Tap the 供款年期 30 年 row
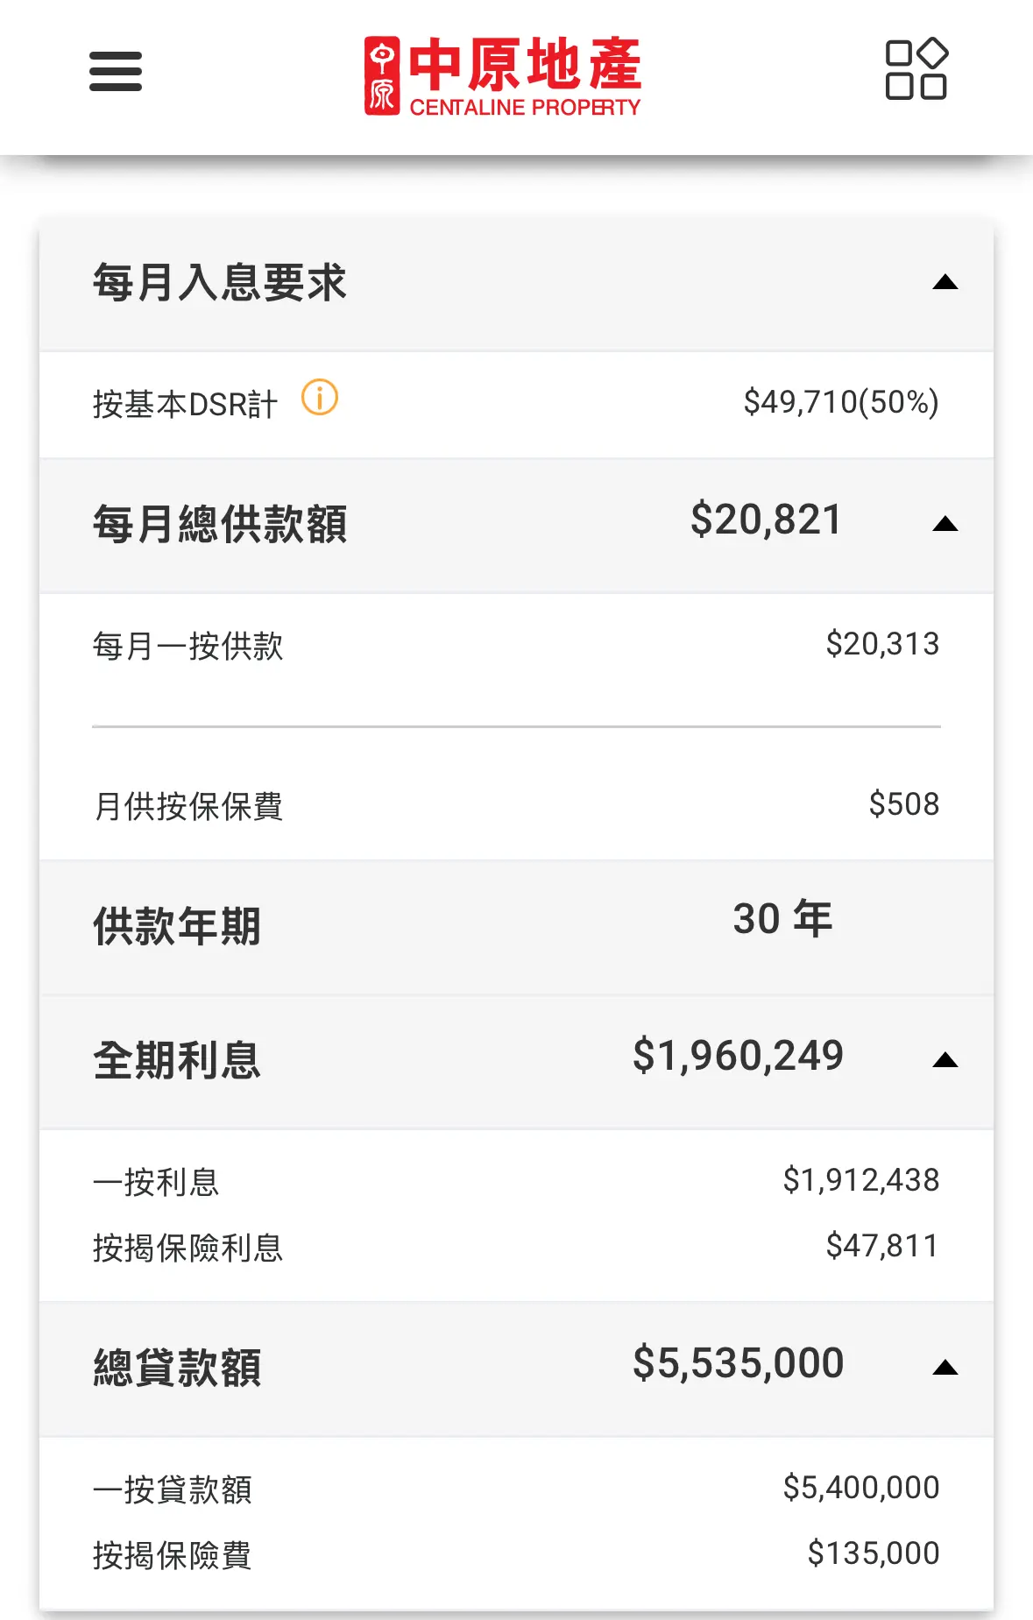1033x1620 pixels. point(516,927)
